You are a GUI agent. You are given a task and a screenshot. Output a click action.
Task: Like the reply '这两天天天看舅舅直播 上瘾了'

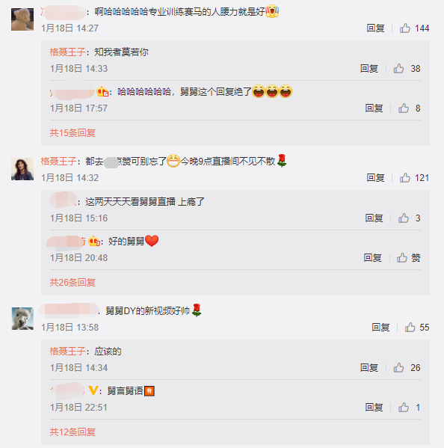[x=409, y=218]
